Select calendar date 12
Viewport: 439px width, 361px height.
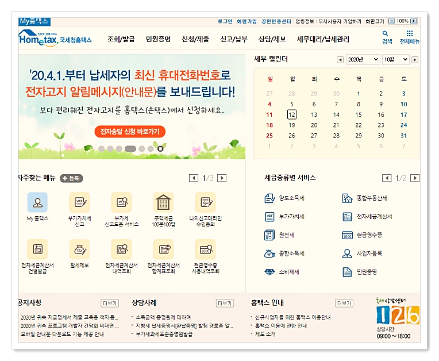[292, 114]
